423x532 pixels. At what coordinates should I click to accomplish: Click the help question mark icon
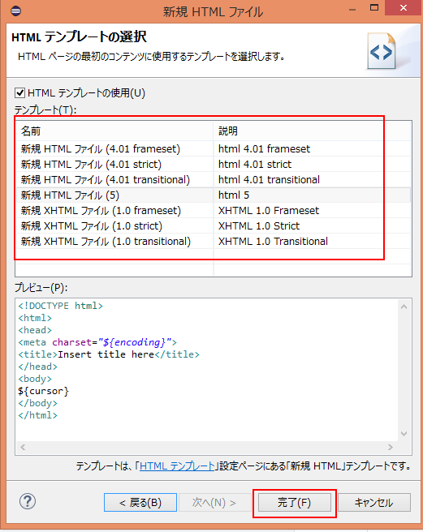[28, 501]
